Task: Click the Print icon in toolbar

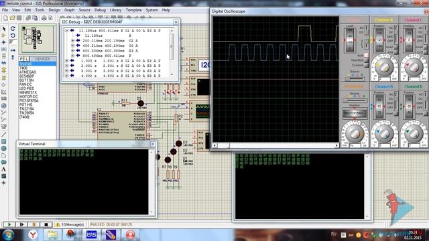Action: click(x=44, y=18)
